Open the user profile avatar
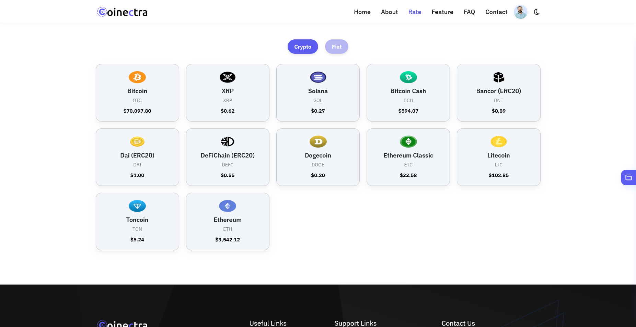Viewport: 636px width, 327px height. pos(520,12)
